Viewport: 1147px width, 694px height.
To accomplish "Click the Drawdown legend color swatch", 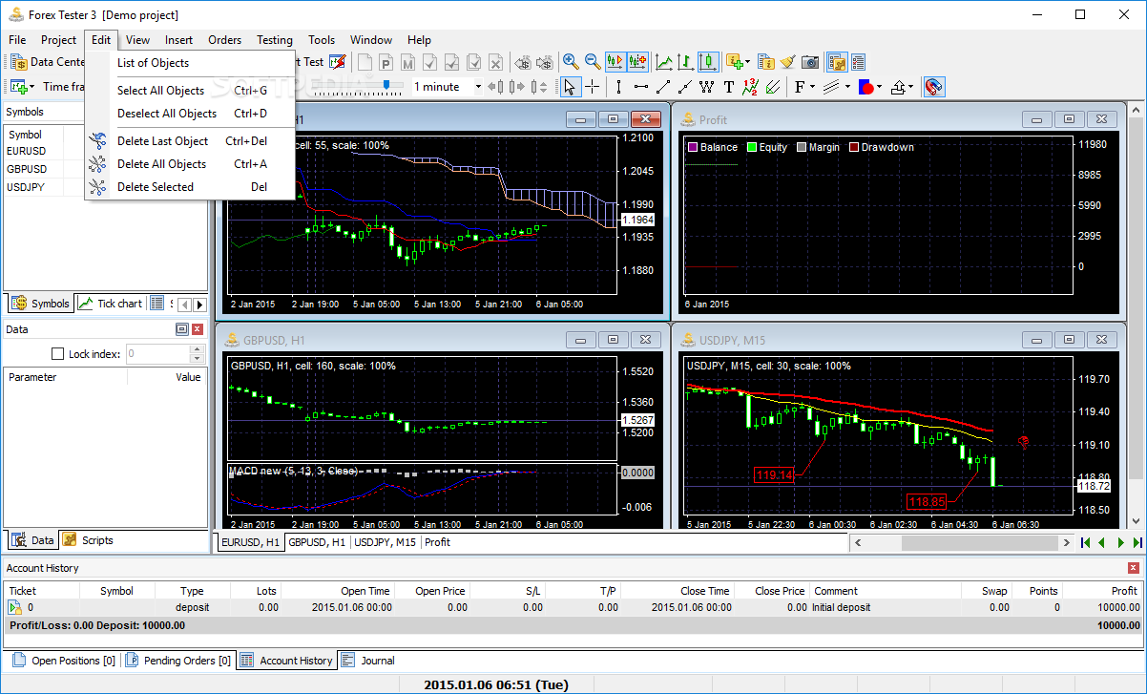I will coord(853,147).
